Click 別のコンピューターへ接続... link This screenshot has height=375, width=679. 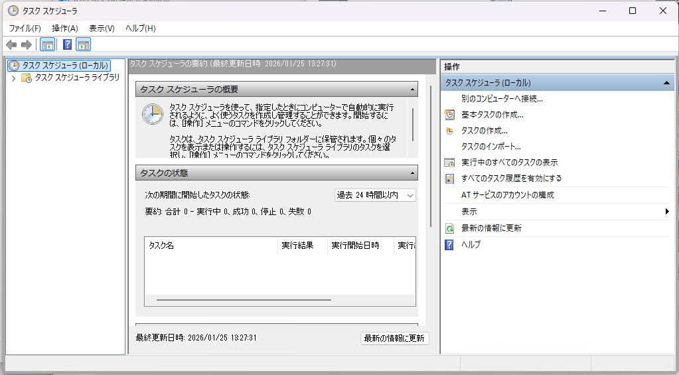pos(502,98)
